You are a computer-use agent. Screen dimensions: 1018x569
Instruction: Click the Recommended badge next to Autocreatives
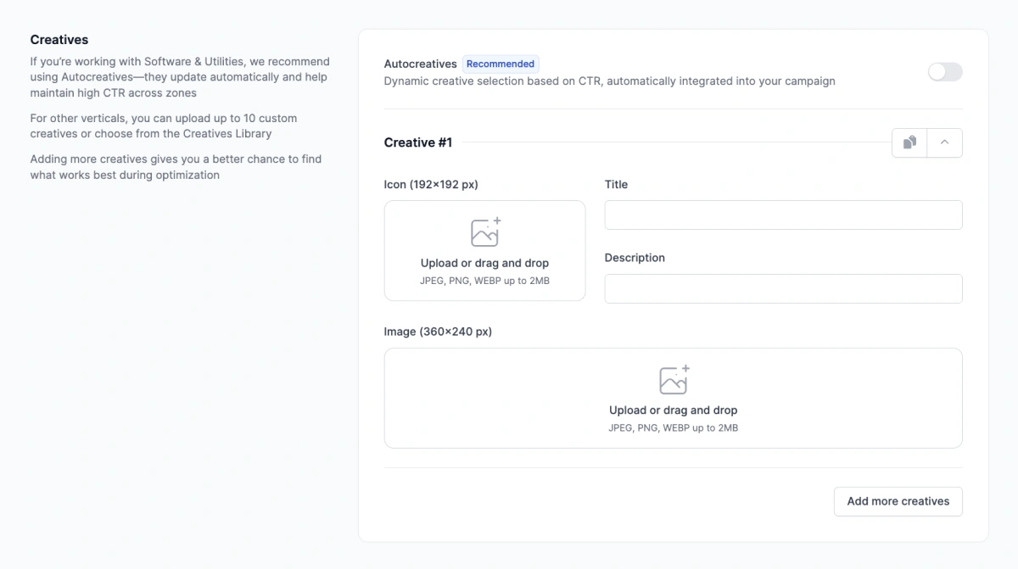[501, 64]
